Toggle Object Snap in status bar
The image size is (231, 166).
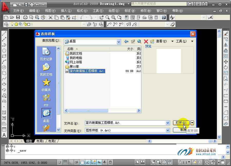pos(82,162)
